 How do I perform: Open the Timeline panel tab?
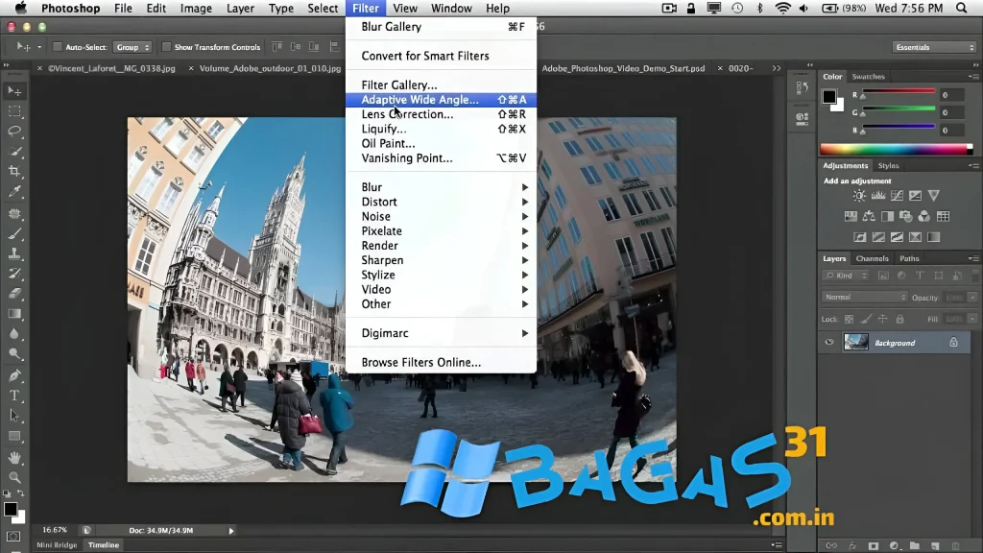click(x=104, y=545)
